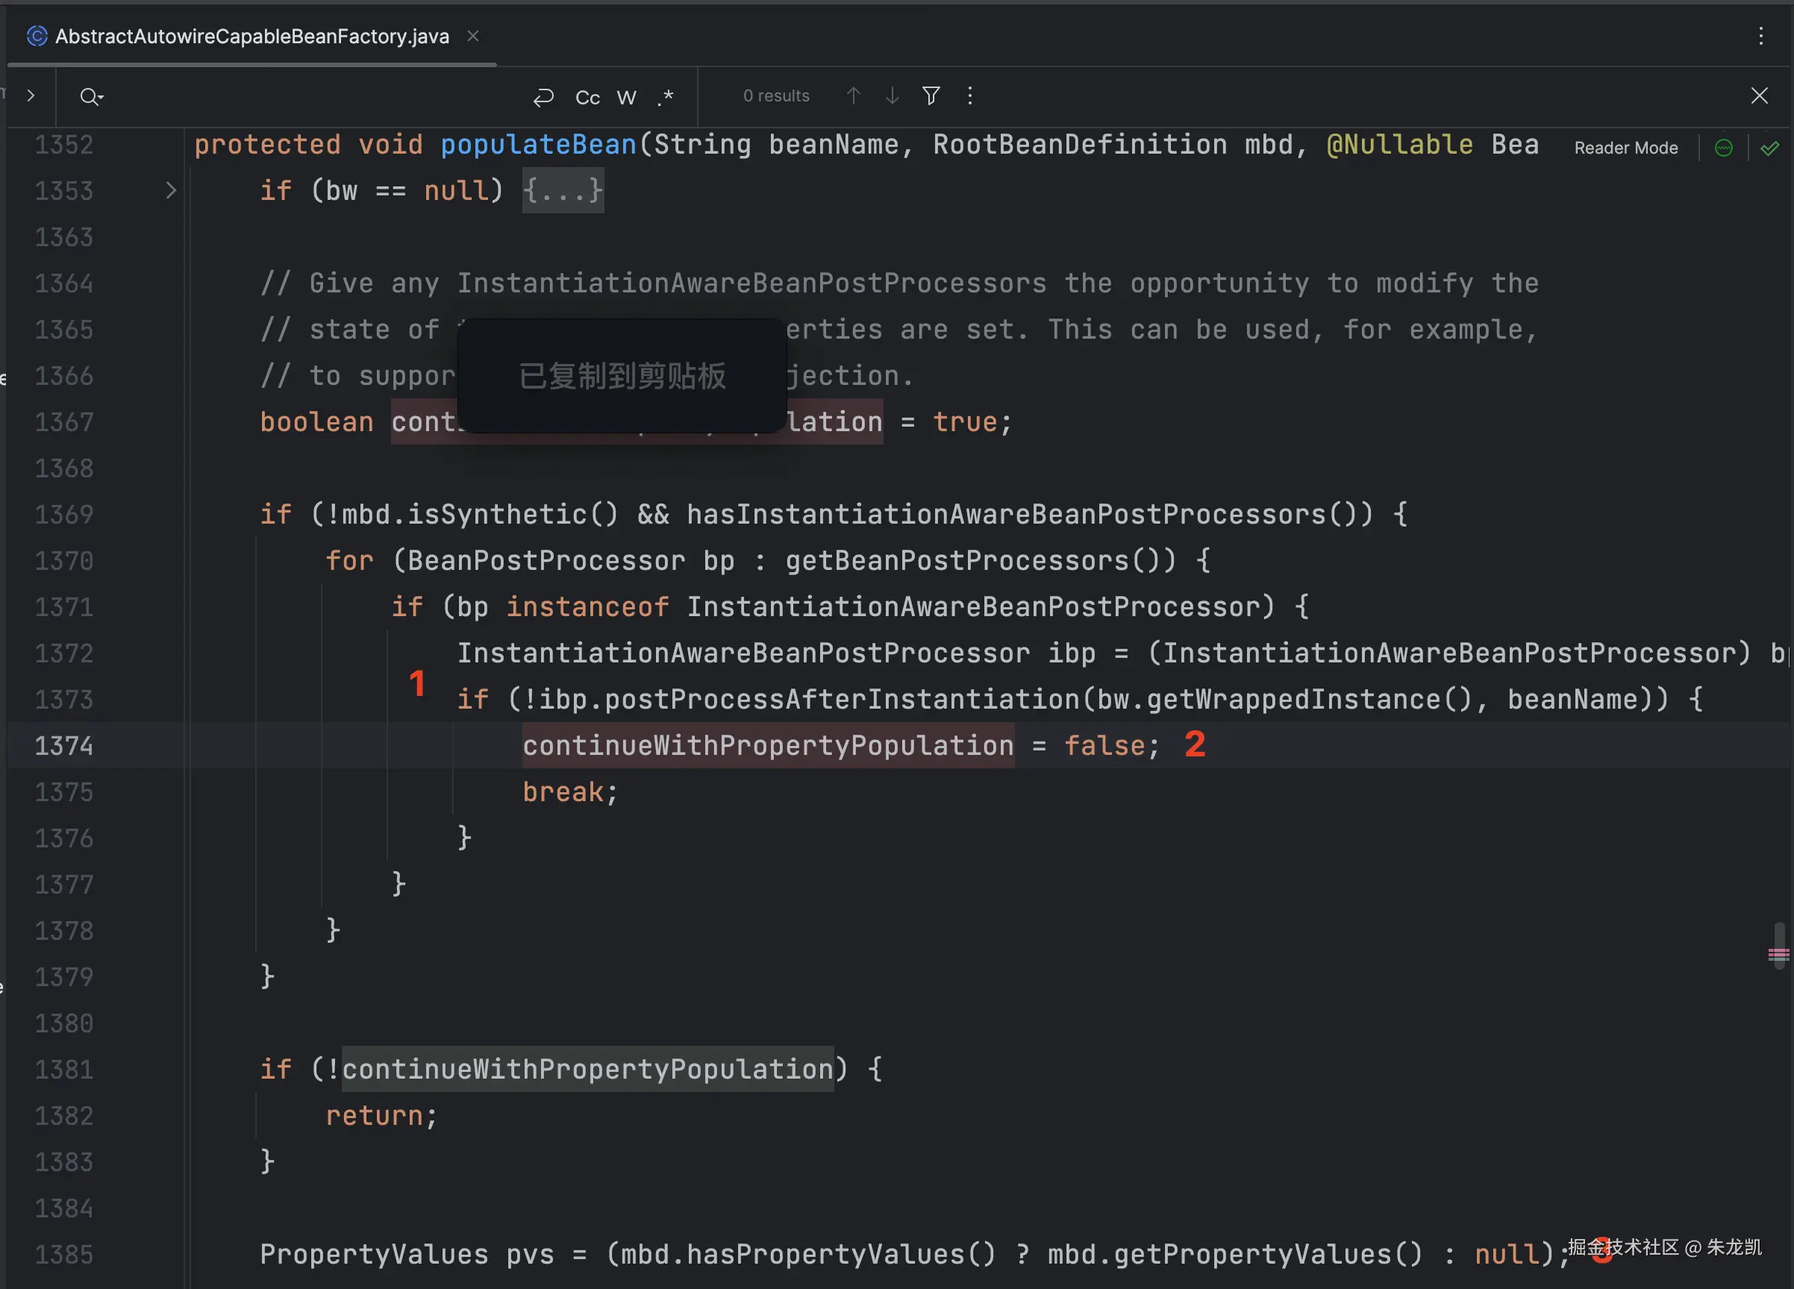Select AbstractAutowireCapableBeanFactory.java tab
1794x1289 pixels.
[x=251, y=37]
